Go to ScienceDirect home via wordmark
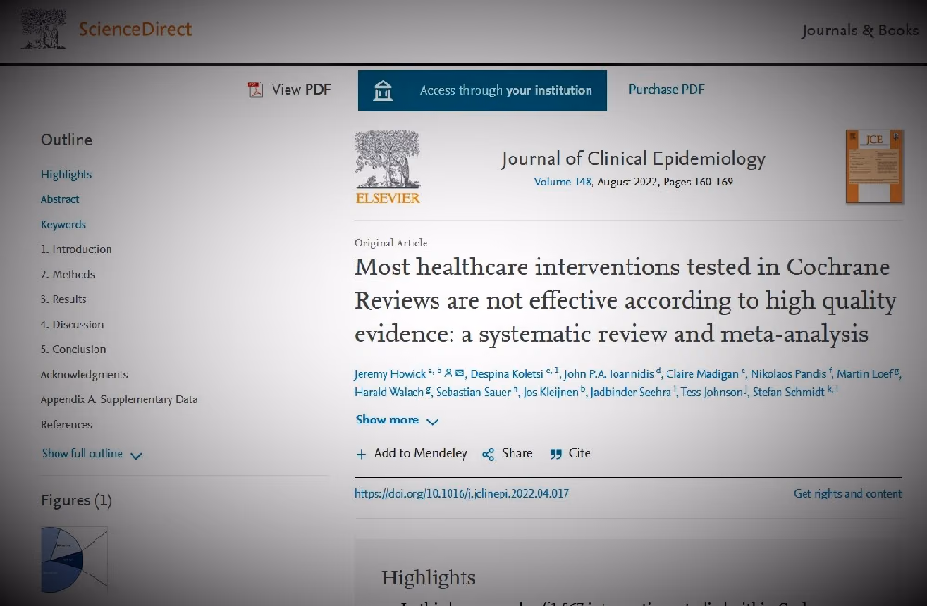 (134, 29)
